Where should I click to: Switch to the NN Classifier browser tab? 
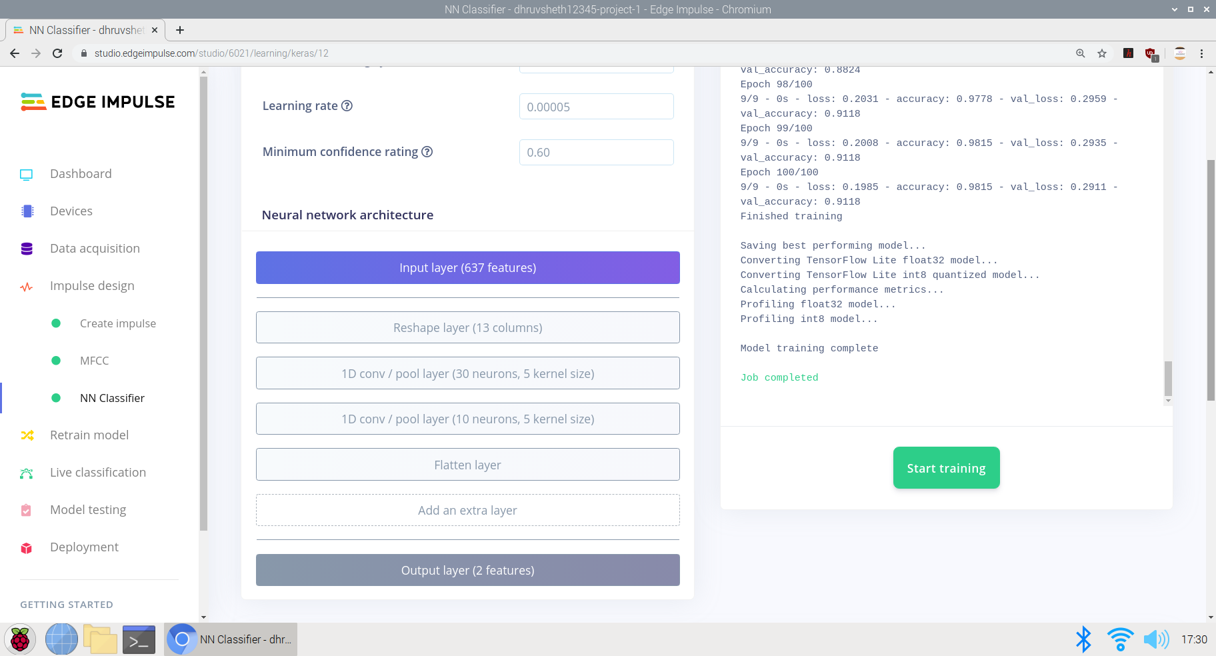click(x=85, y=29)
